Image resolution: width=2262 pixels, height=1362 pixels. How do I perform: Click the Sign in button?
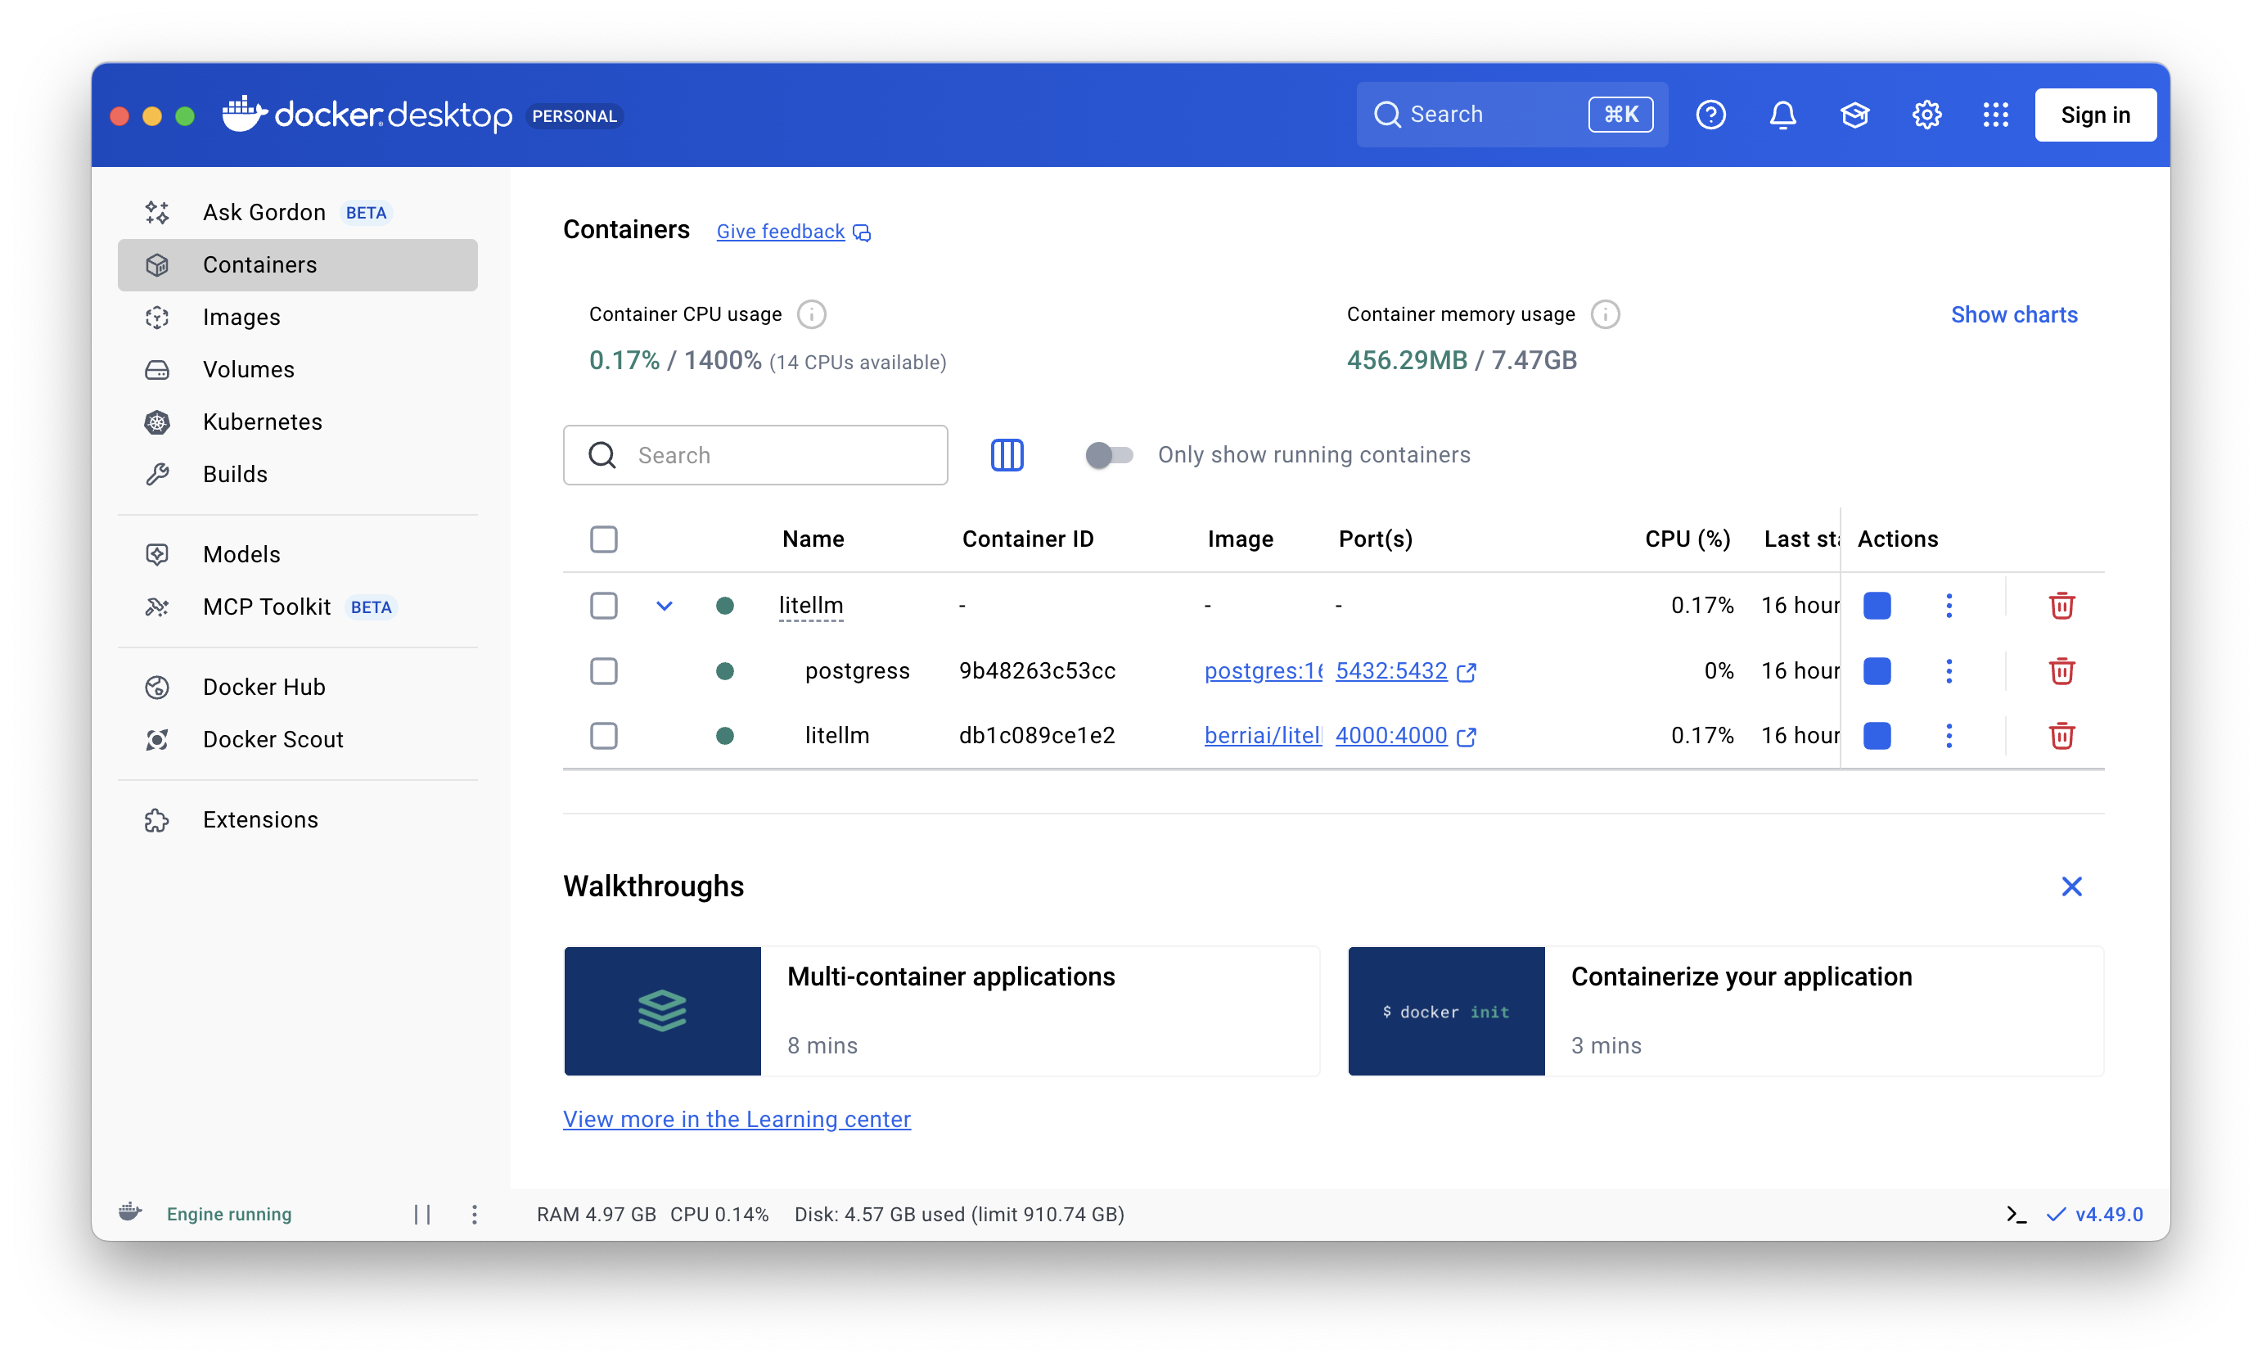pyautogui.click(x=2094, y=115)
